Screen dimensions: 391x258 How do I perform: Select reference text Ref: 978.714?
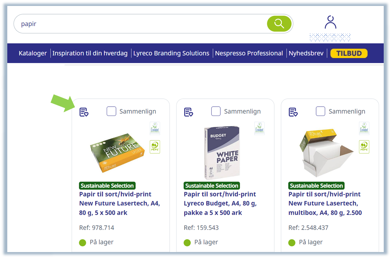[x=96, y=228]
